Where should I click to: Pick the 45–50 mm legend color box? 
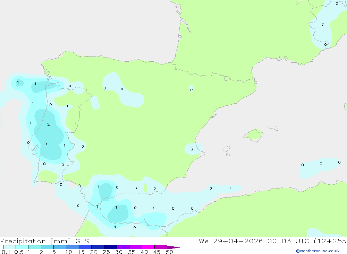pyautogui.click(x=161, y=247)
